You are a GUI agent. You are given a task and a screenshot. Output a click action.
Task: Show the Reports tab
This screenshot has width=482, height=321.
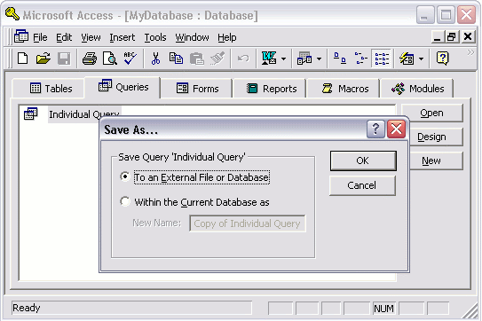click(270, 89)
